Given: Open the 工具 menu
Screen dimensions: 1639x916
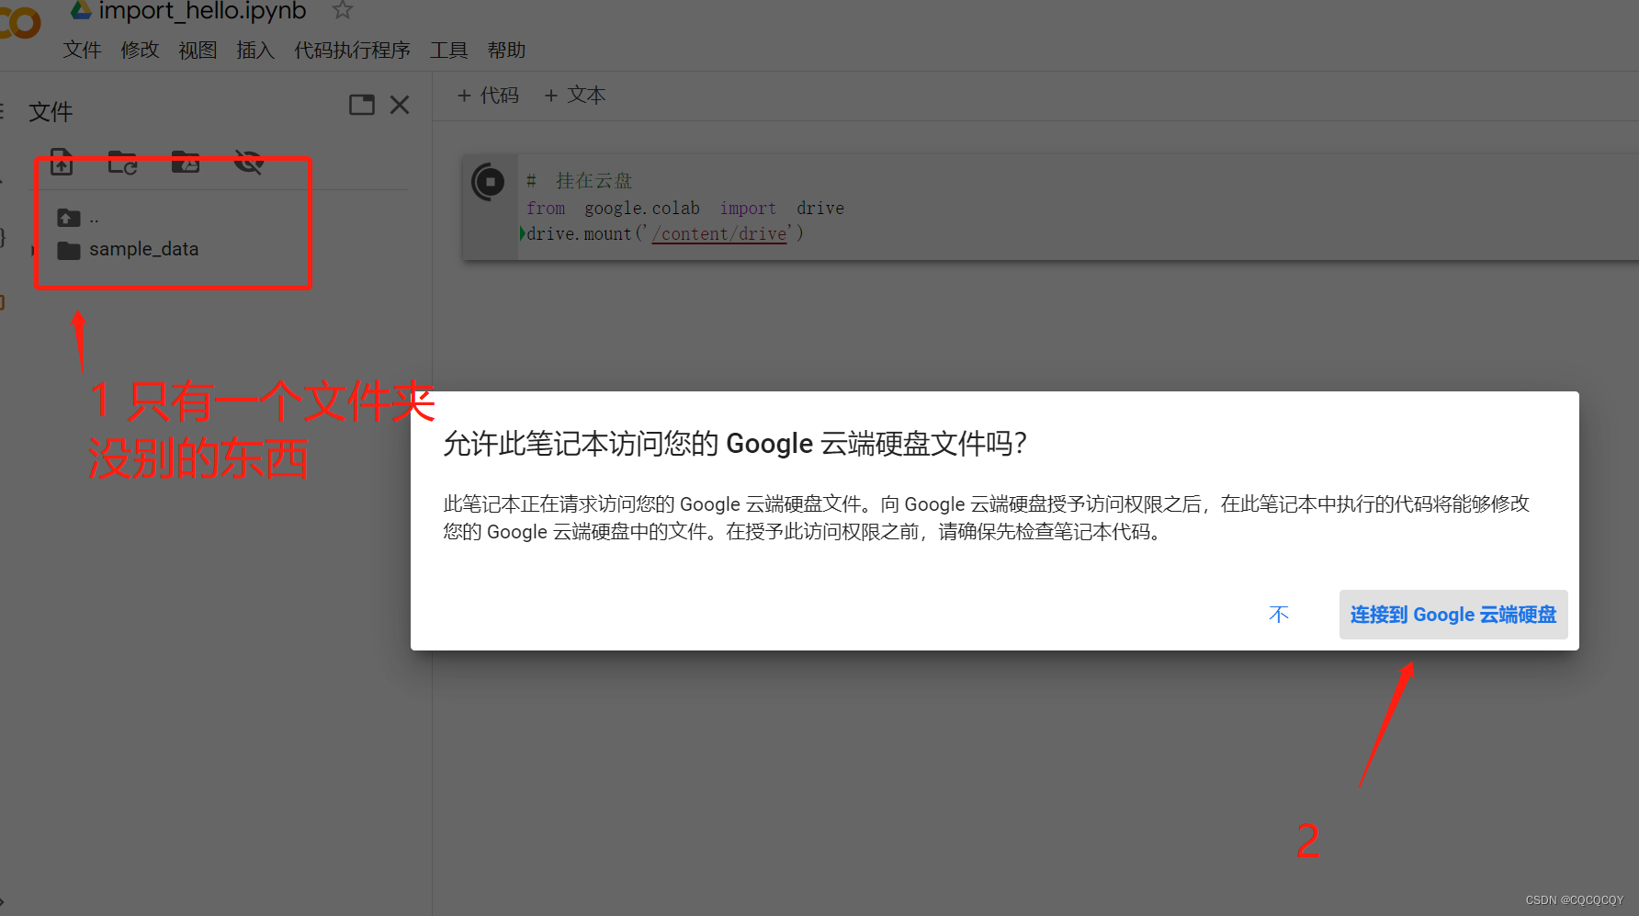Looking at the screenshot, I should [448, 50].
